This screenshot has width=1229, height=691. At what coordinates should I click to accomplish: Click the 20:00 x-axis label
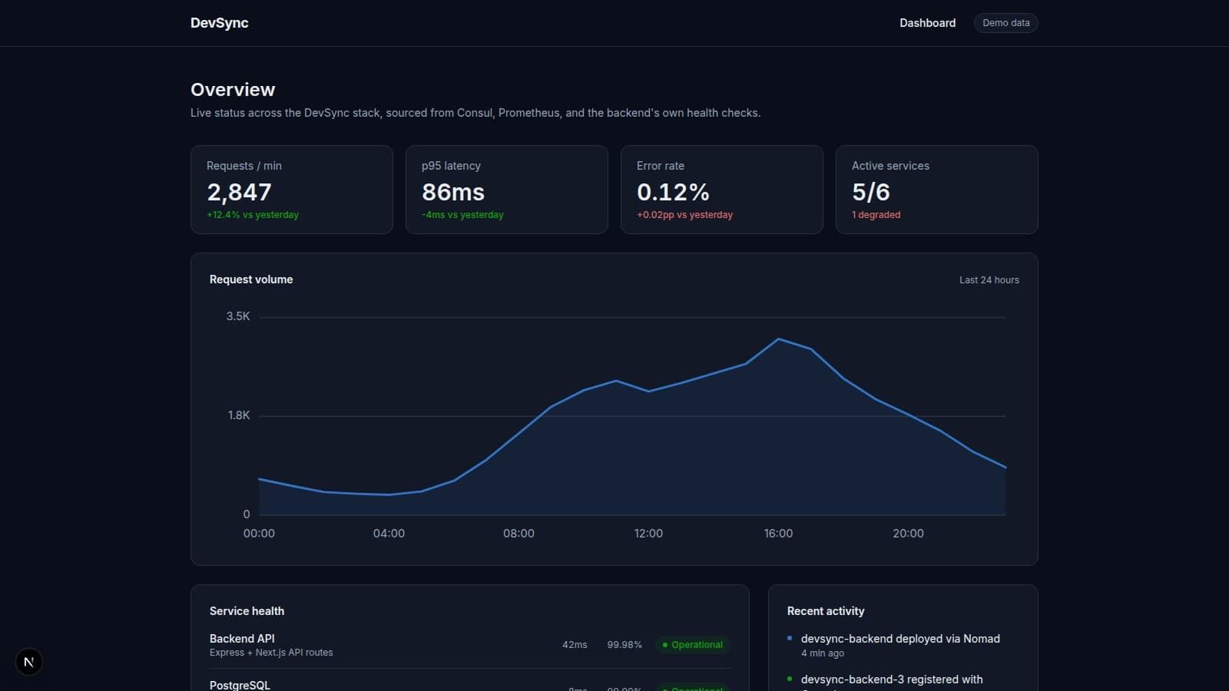[x=908, y=534]
